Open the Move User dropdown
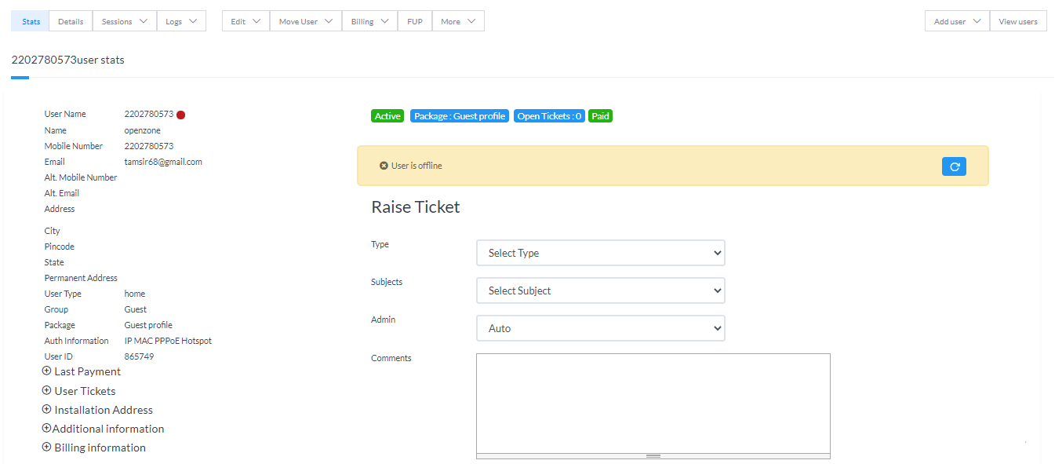 point(305,20)
